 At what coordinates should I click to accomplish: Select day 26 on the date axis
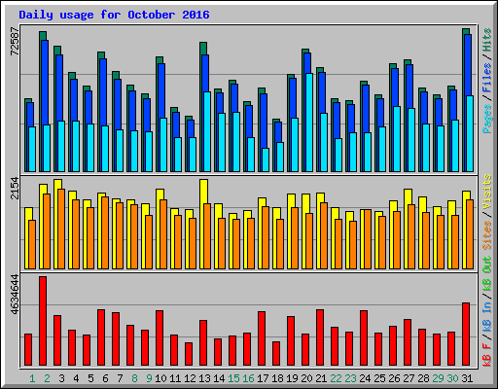pyautogui.click(x=394, y=378)
